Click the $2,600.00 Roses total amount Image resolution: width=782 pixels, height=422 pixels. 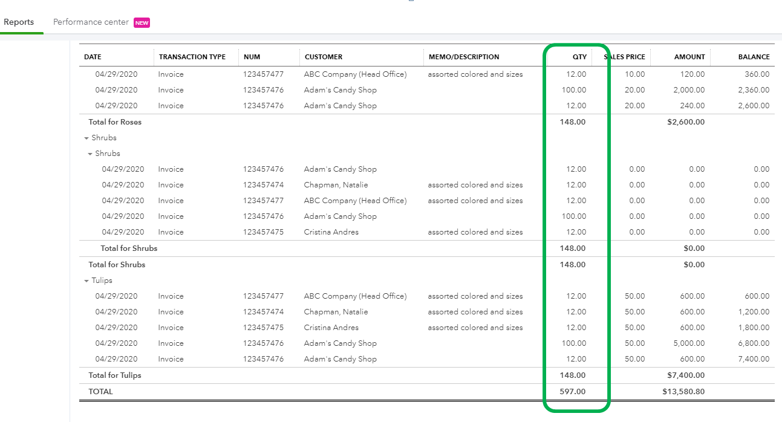click(x=686, y=122)
